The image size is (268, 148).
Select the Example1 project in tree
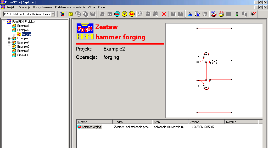[x=23, y=26]
